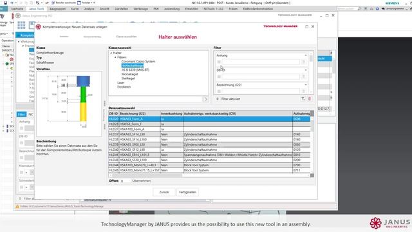Click the Bezeichnung (J22) column header
This screenshot has height=232, width=412.
click(140, 113)
